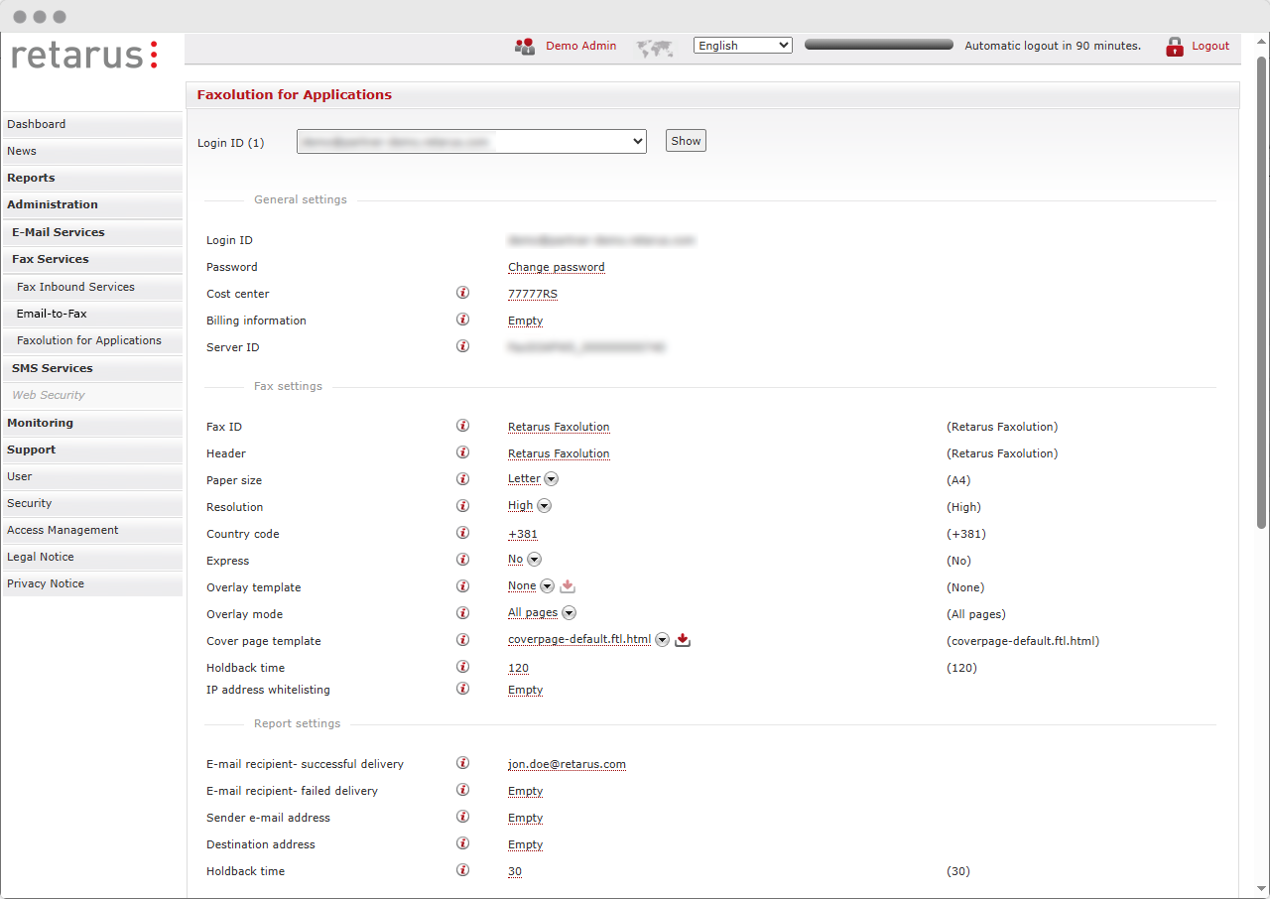Edit Header Retarus Faxolution value
This screenshot has width=1270, height=899.
point(559,453)
